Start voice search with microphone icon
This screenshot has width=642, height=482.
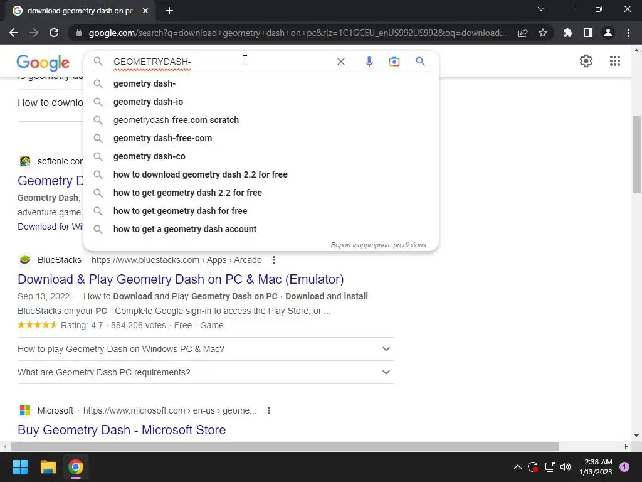pos(369,62)
